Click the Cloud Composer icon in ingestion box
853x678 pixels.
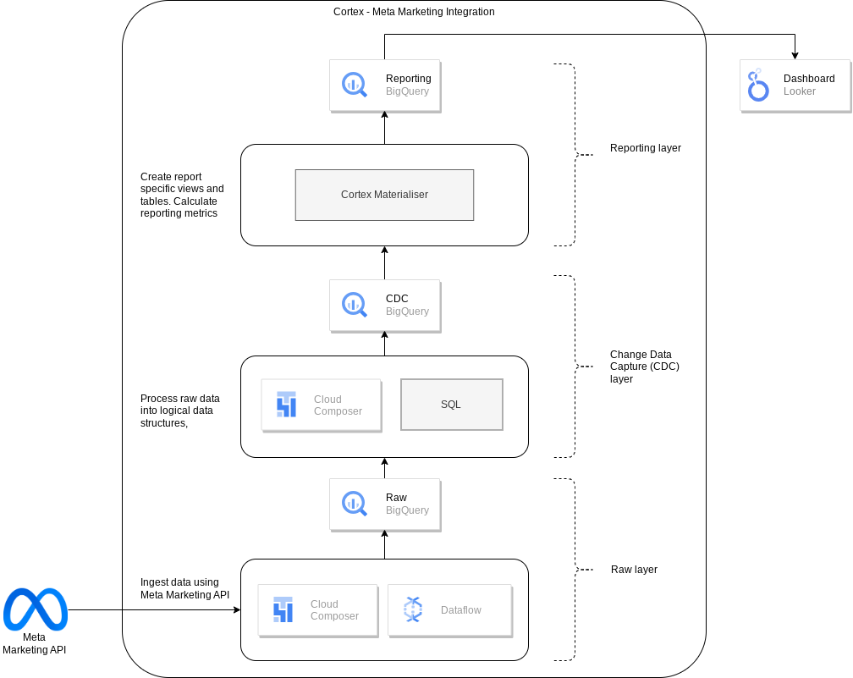pos(283,609)
